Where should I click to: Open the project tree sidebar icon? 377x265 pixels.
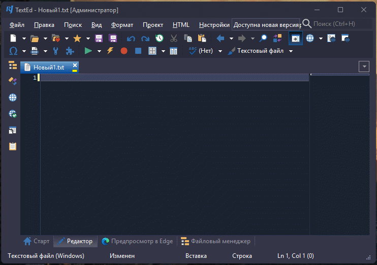(x=13, y=65)
